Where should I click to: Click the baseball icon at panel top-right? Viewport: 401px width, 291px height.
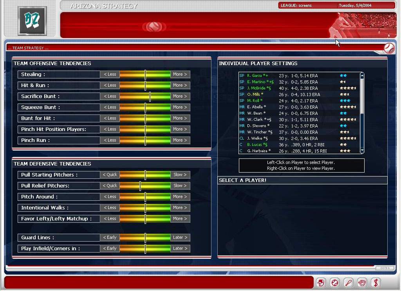tap(389, 48)
